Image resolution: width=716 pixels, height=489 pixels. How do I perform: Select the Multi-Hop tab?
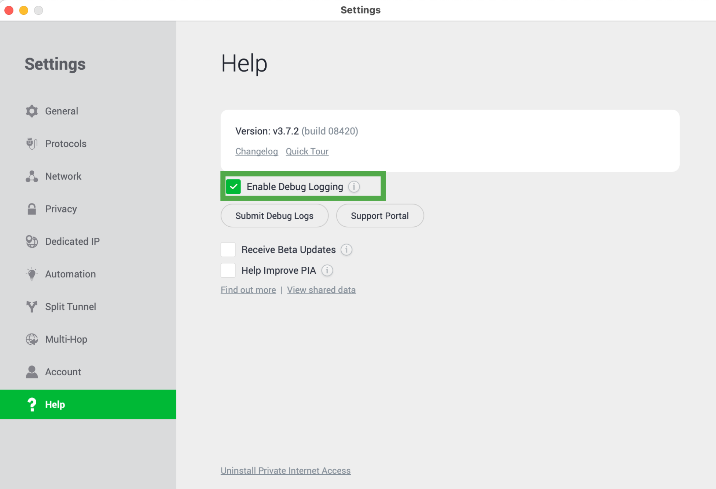[x=88, y=339]
